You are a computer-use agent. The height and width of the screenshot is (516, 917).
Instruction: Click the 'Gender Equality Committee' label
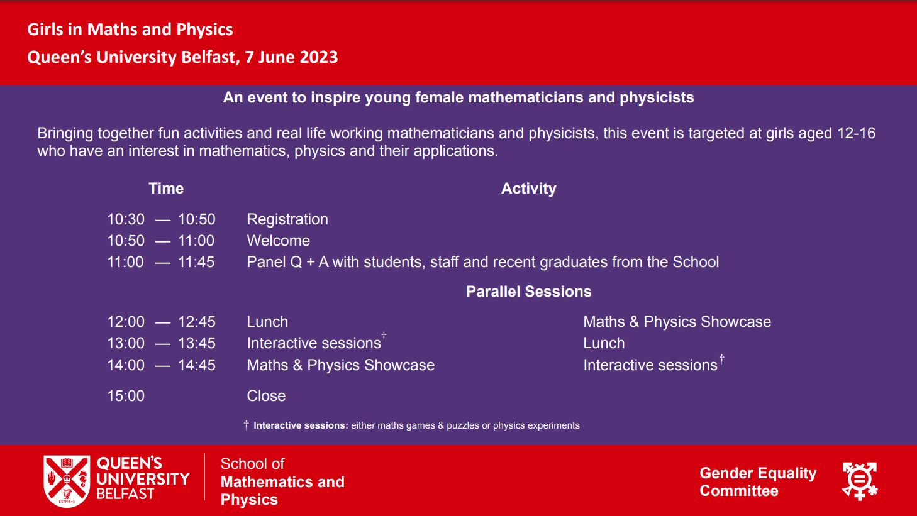pyautogui.click(x=758, y=482)
